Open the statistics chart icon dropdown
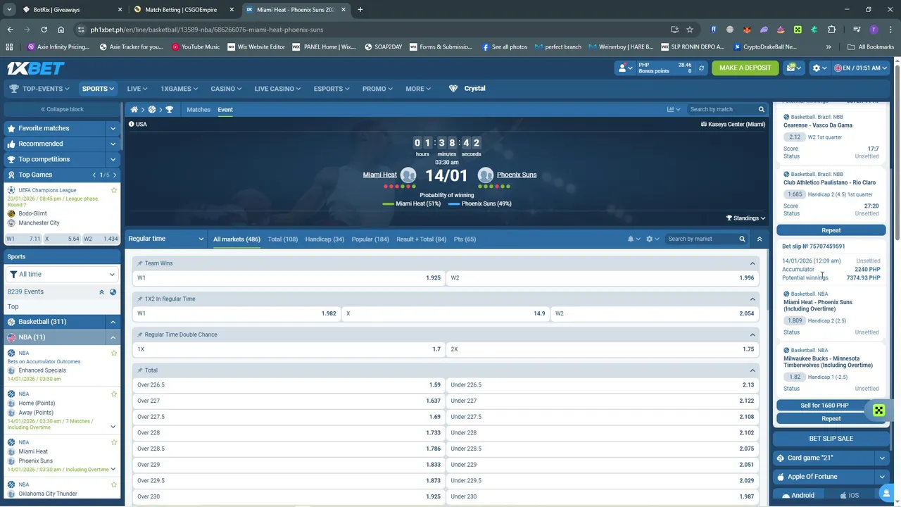Viewport: 901px width, 507px height. [x=674, y=110]
